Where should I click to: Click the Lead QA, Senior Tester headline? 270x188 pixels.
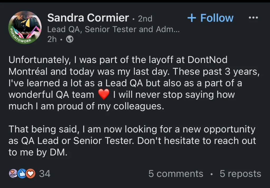(x=113, y=29)
